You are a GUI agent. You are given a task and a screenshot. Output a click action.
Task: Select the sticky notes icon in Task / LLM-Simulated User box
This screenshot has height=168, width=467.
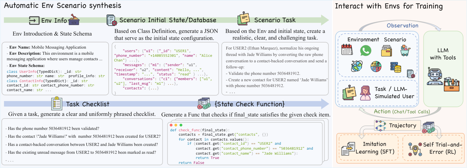click(349, 93)
